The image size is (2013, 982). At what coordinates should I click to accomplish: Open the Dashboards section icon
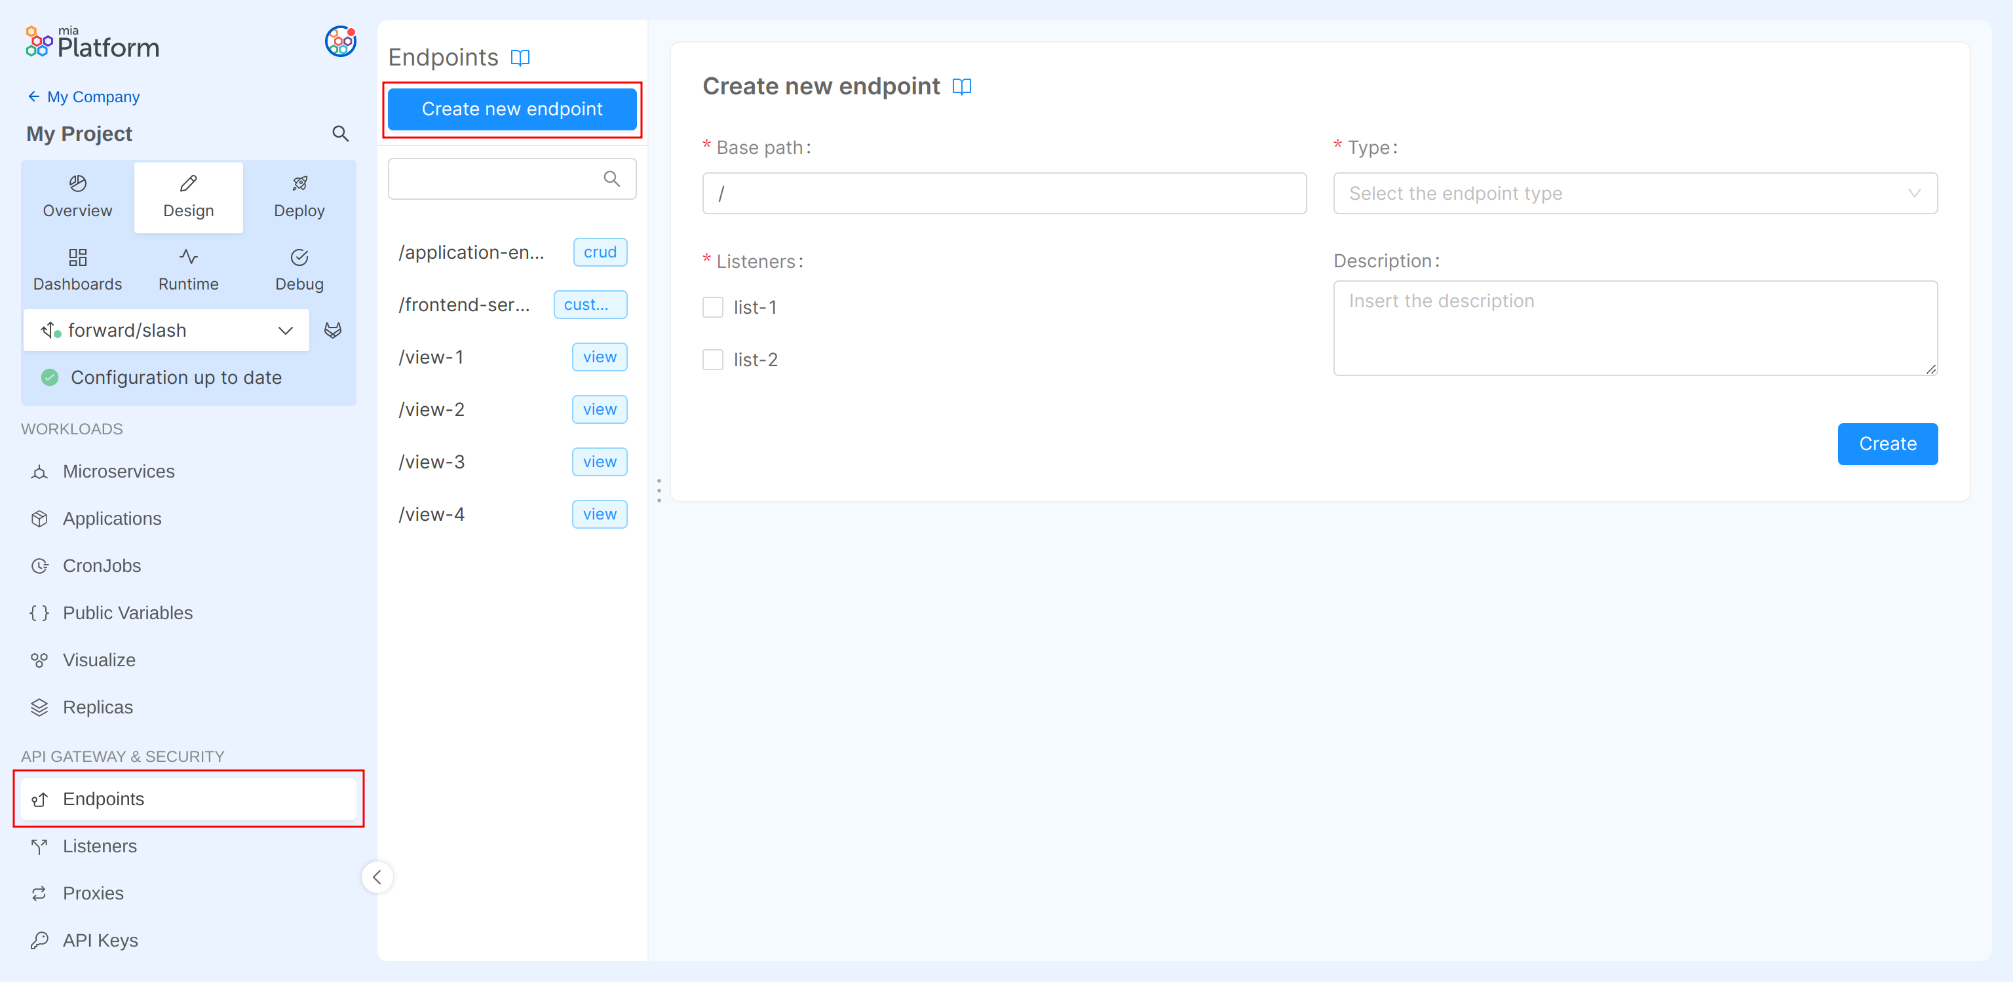(77, 257)
